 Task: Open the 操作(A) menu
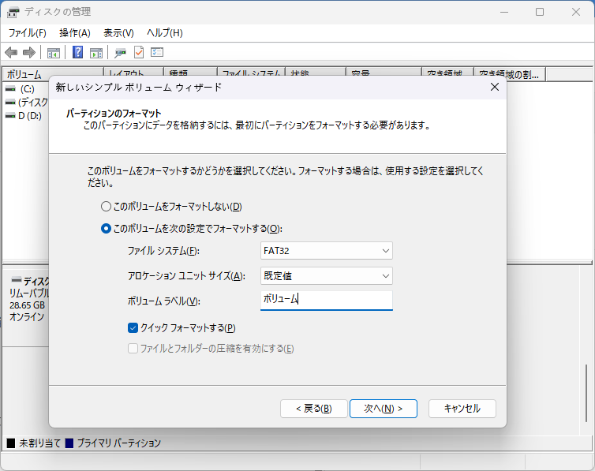tap(75, 33)
